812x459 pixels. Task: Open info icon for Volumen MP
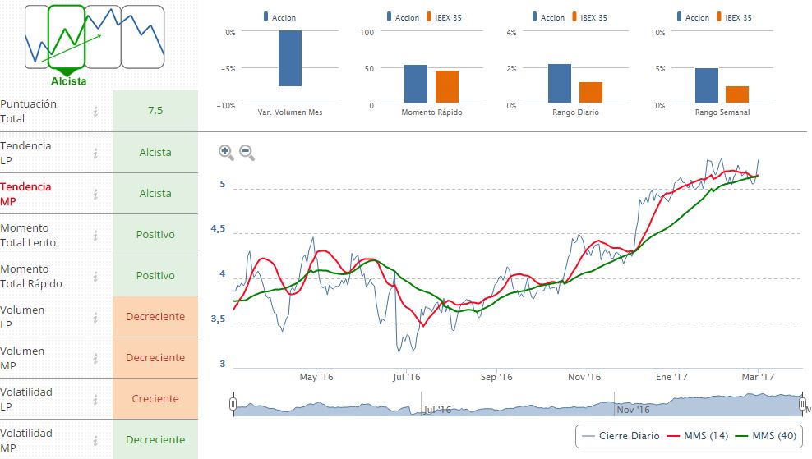(95, 358)
